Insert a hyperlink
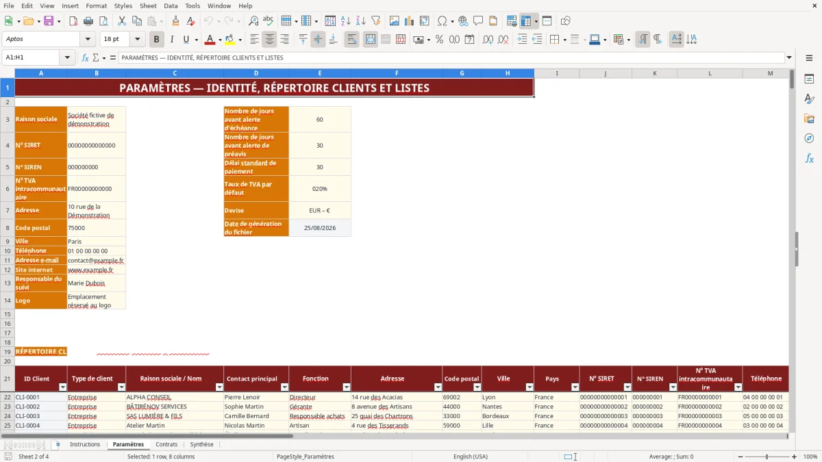 463,21
